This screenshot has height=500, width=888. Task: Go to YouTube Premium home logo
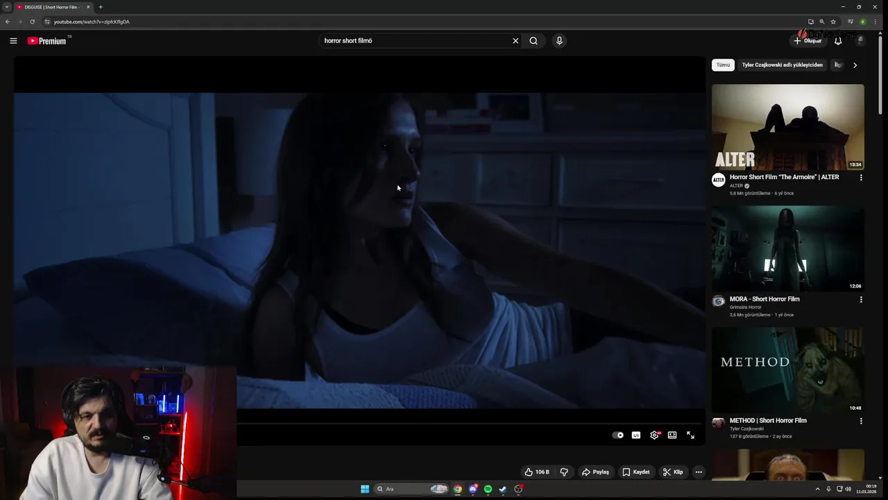[47, 41]
